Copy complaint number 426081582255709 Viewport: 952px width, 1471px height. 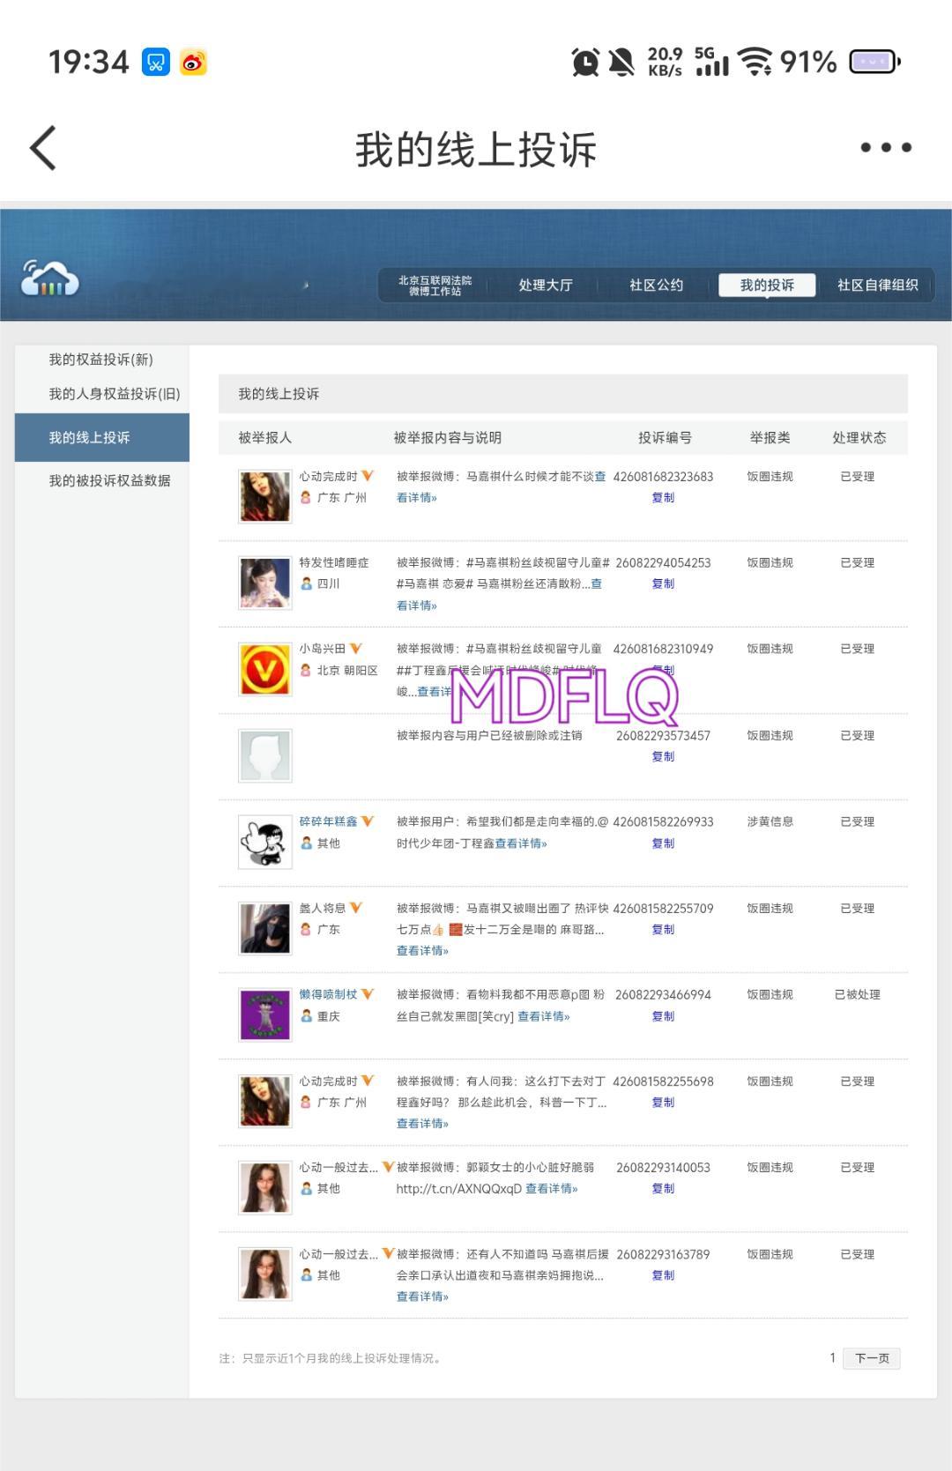(x=663, y=929)
